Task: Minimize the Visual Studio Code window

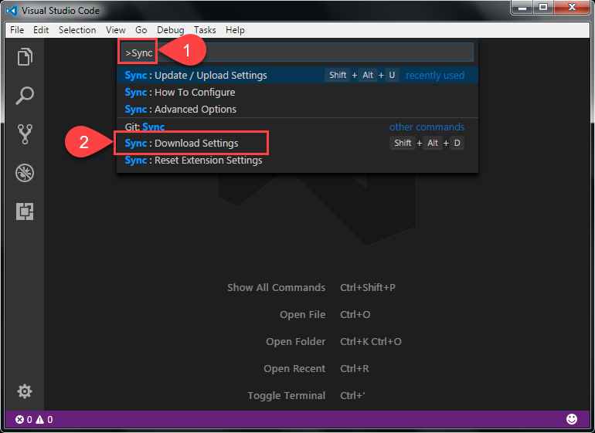Action: (x=522, y=7)
